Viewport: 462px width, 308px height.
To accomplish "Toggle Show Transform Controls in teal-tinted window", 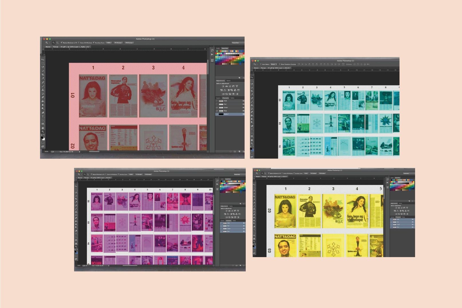I will [279, 64].
